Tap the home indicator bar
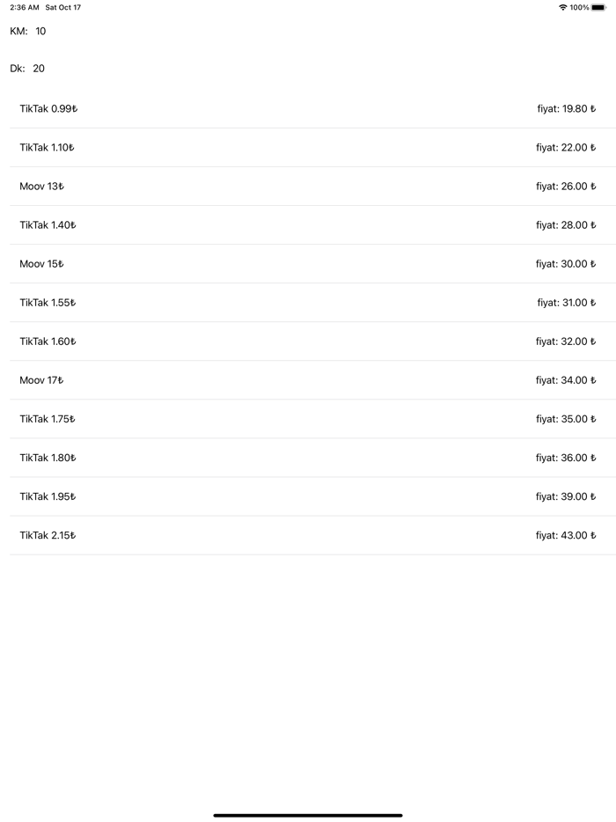616x822 pixels. pyautogui.click(x=308, y=815)
